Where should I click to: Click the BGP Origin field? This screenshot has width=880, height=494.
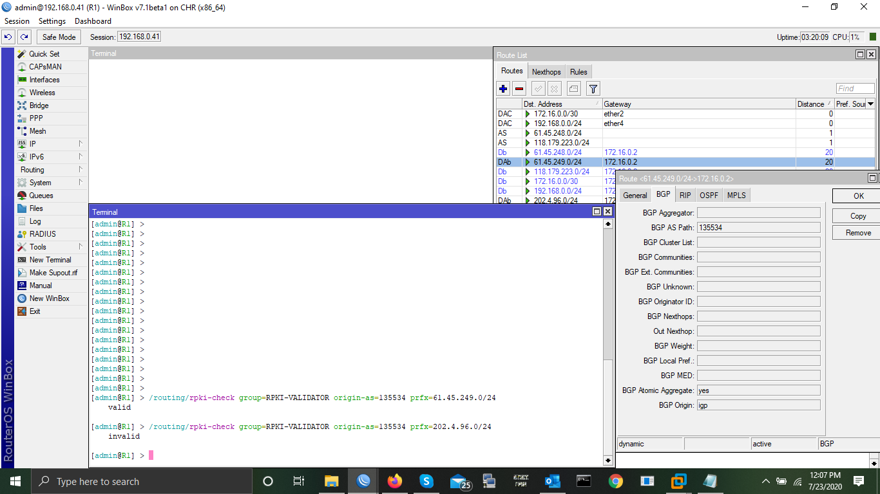point(759,405)
